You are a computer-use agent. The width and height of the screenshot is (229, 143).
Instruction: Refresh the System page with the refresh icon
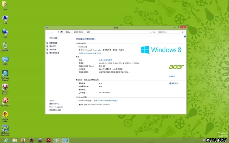pyautogui.click(x=154, y=32)
